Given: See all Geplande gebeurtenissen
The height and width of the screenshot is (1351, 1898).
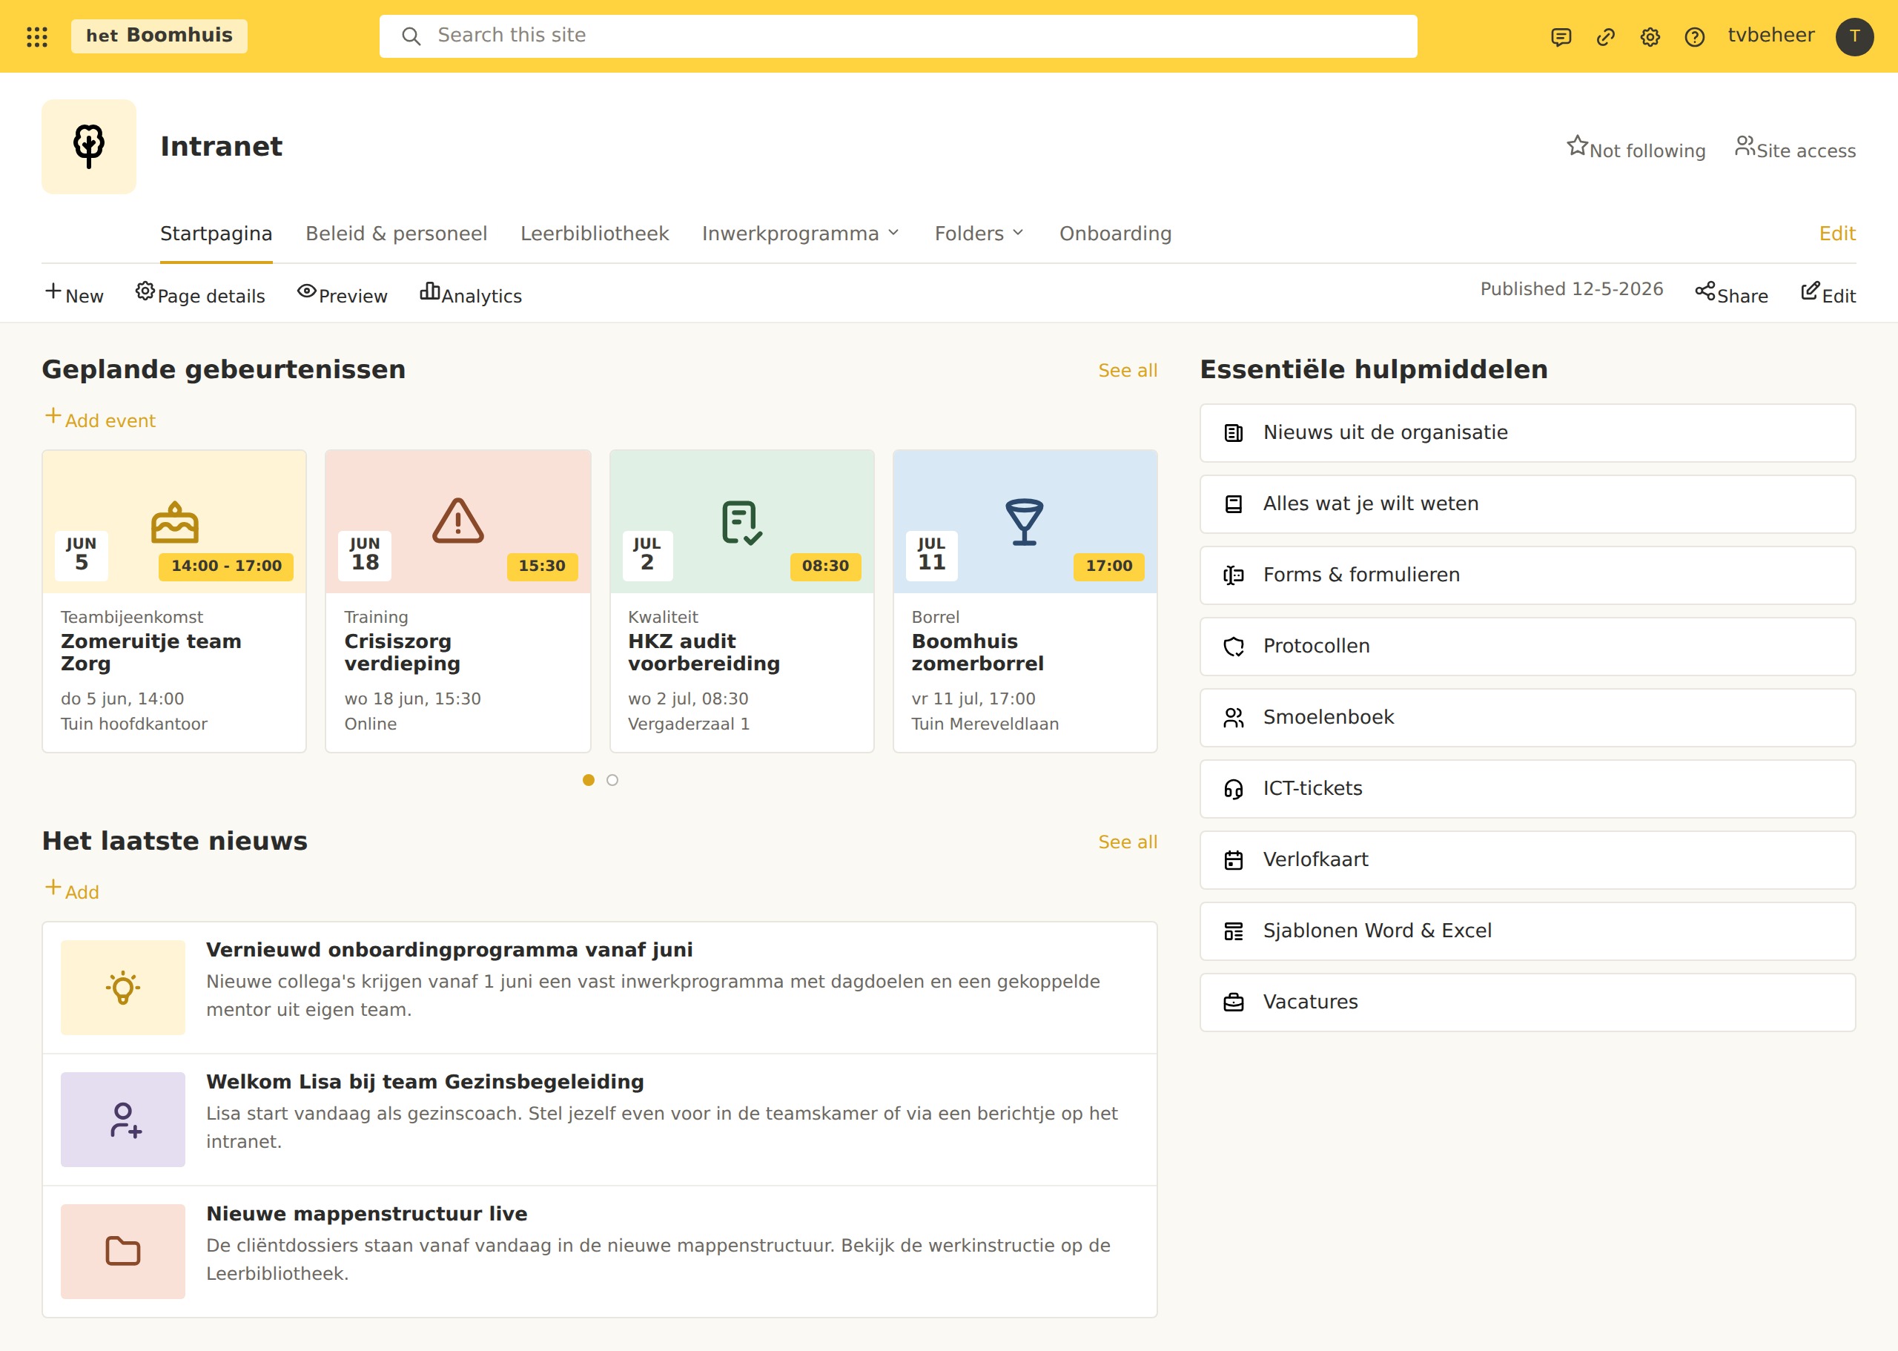Looking at the screenshot, I should pos(1127,371).
